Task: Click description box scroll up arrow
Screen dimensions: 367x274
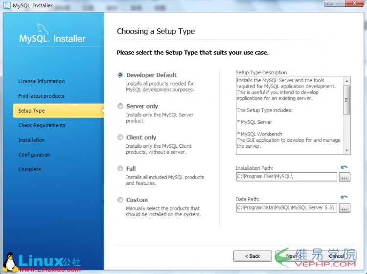Action: (346, 81)
